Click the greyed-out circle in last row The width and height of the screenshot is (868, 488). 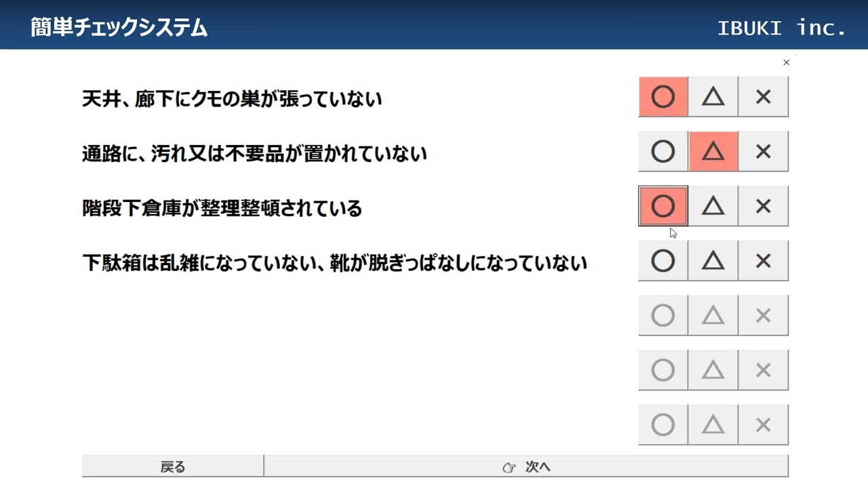tap(663, 425)
